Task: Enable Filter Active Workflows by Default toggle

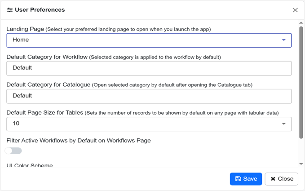Action: (x=13, y=151)
